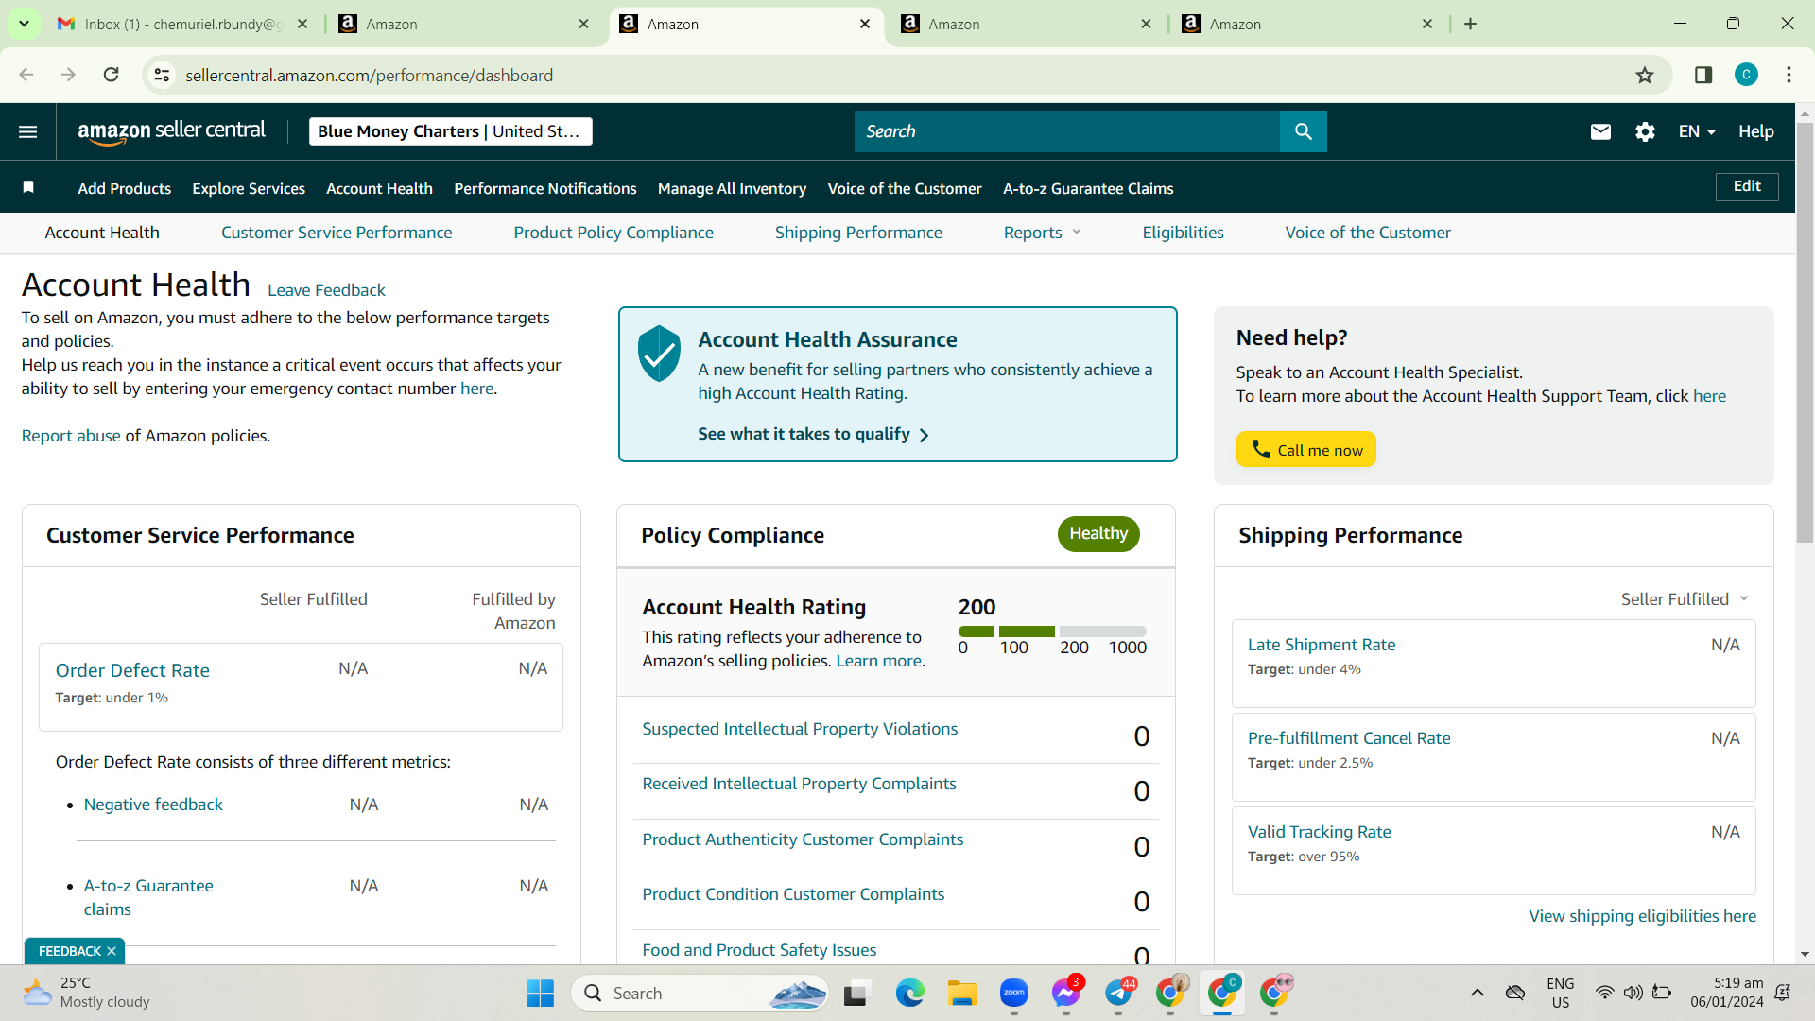Close the Gmail Inbox tab
The width and height of the screenshot is (1815, 1021).
[302, 24]
